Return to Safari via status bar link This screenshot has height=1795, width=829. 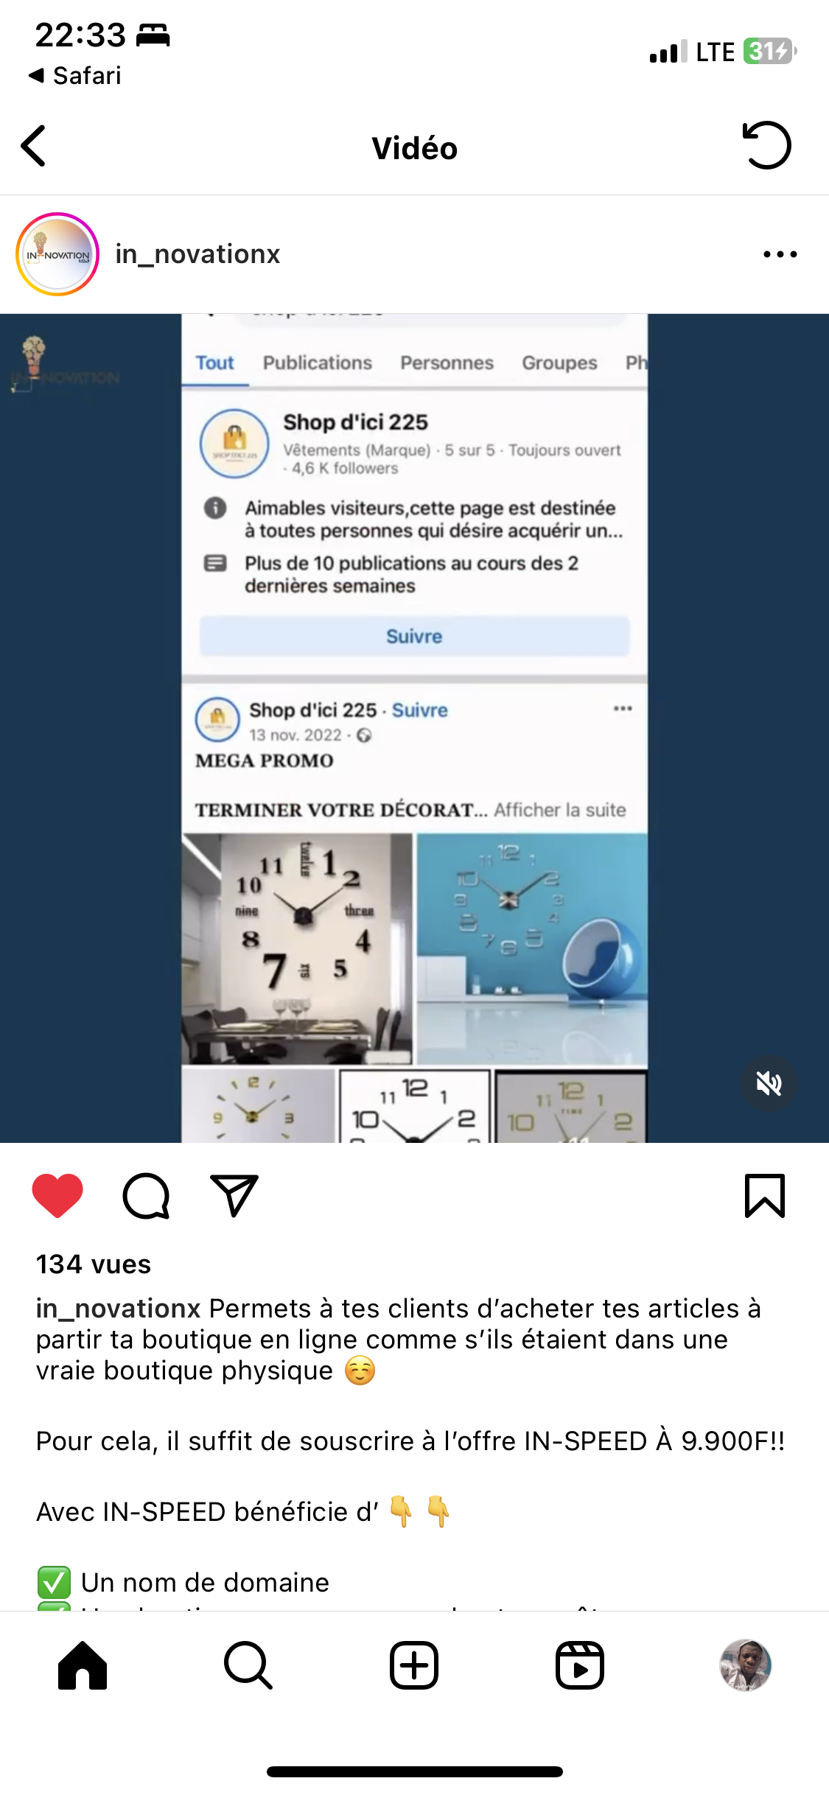point(74,75)
